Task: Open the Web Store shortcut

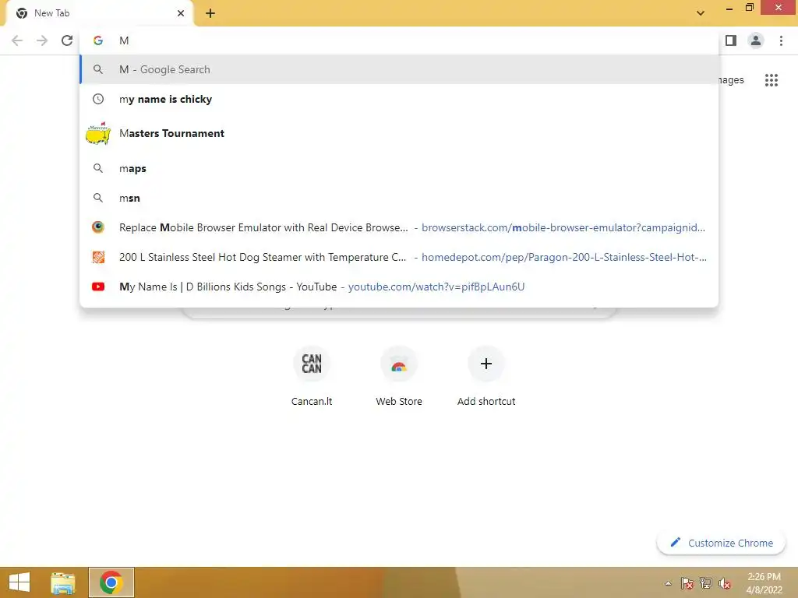Action: [x=399, y=375]
